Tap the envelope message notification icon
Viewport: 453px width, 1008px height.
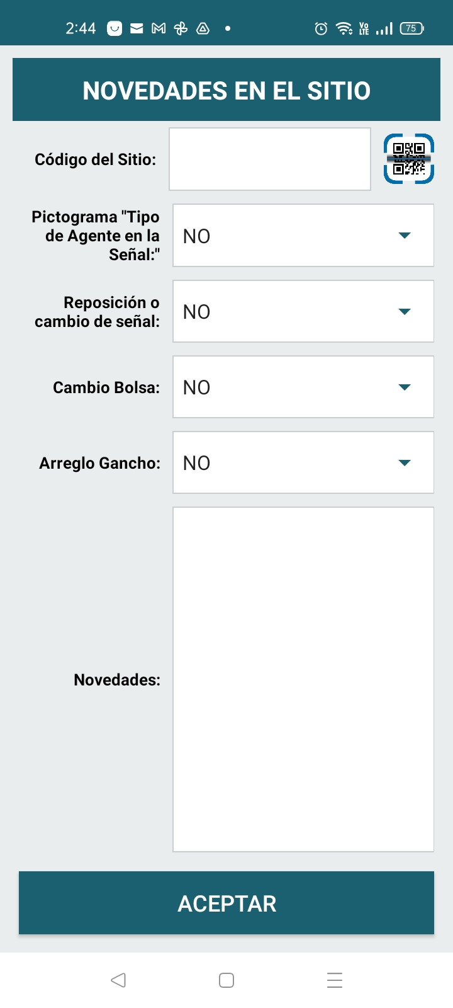pyautogui.click(x=137, y=28)
